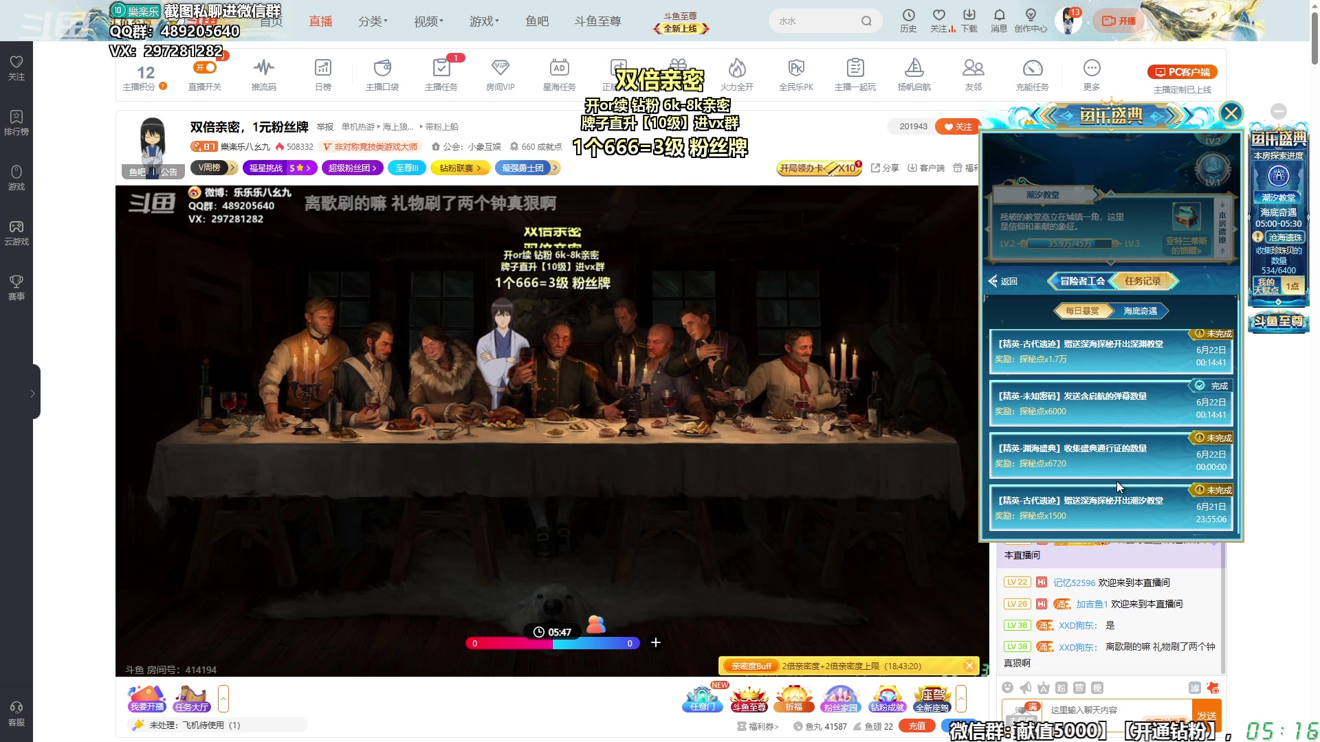Toggle the 直播开关 live switch
The width and height of the screenshot is (1320, 742).
point(205,67)
